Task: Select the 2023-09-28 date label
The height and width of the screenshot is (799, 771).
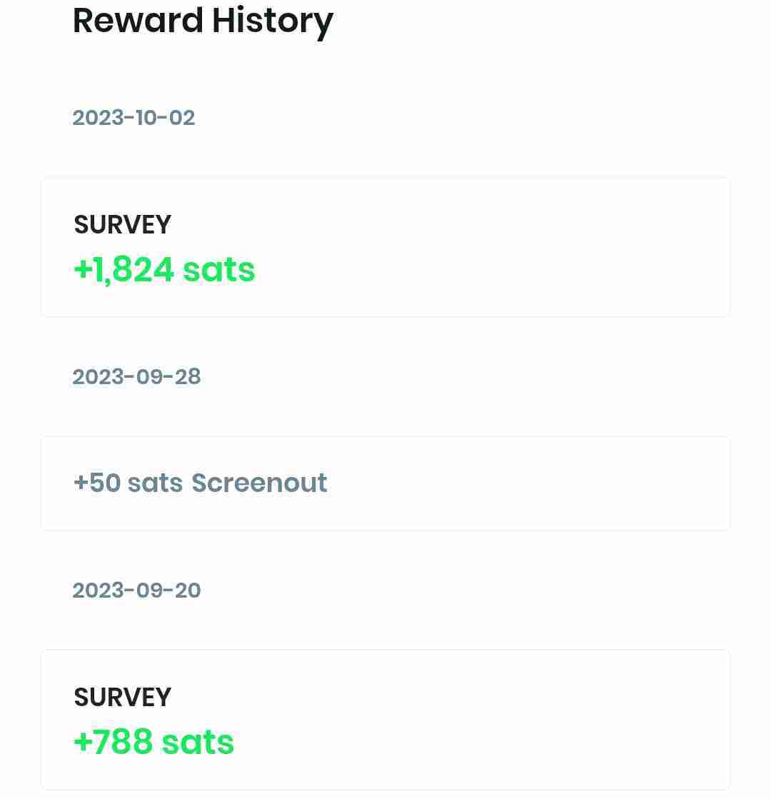Action: click(136, 377)
